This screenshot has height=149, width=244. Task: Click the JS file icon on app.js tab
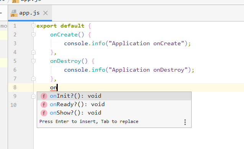(x=14, y=13)
